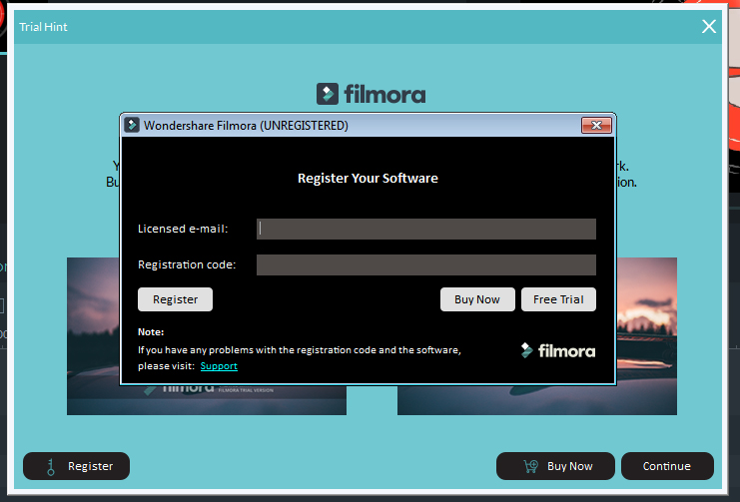Click Register in the registration dialog

(175, 299)
